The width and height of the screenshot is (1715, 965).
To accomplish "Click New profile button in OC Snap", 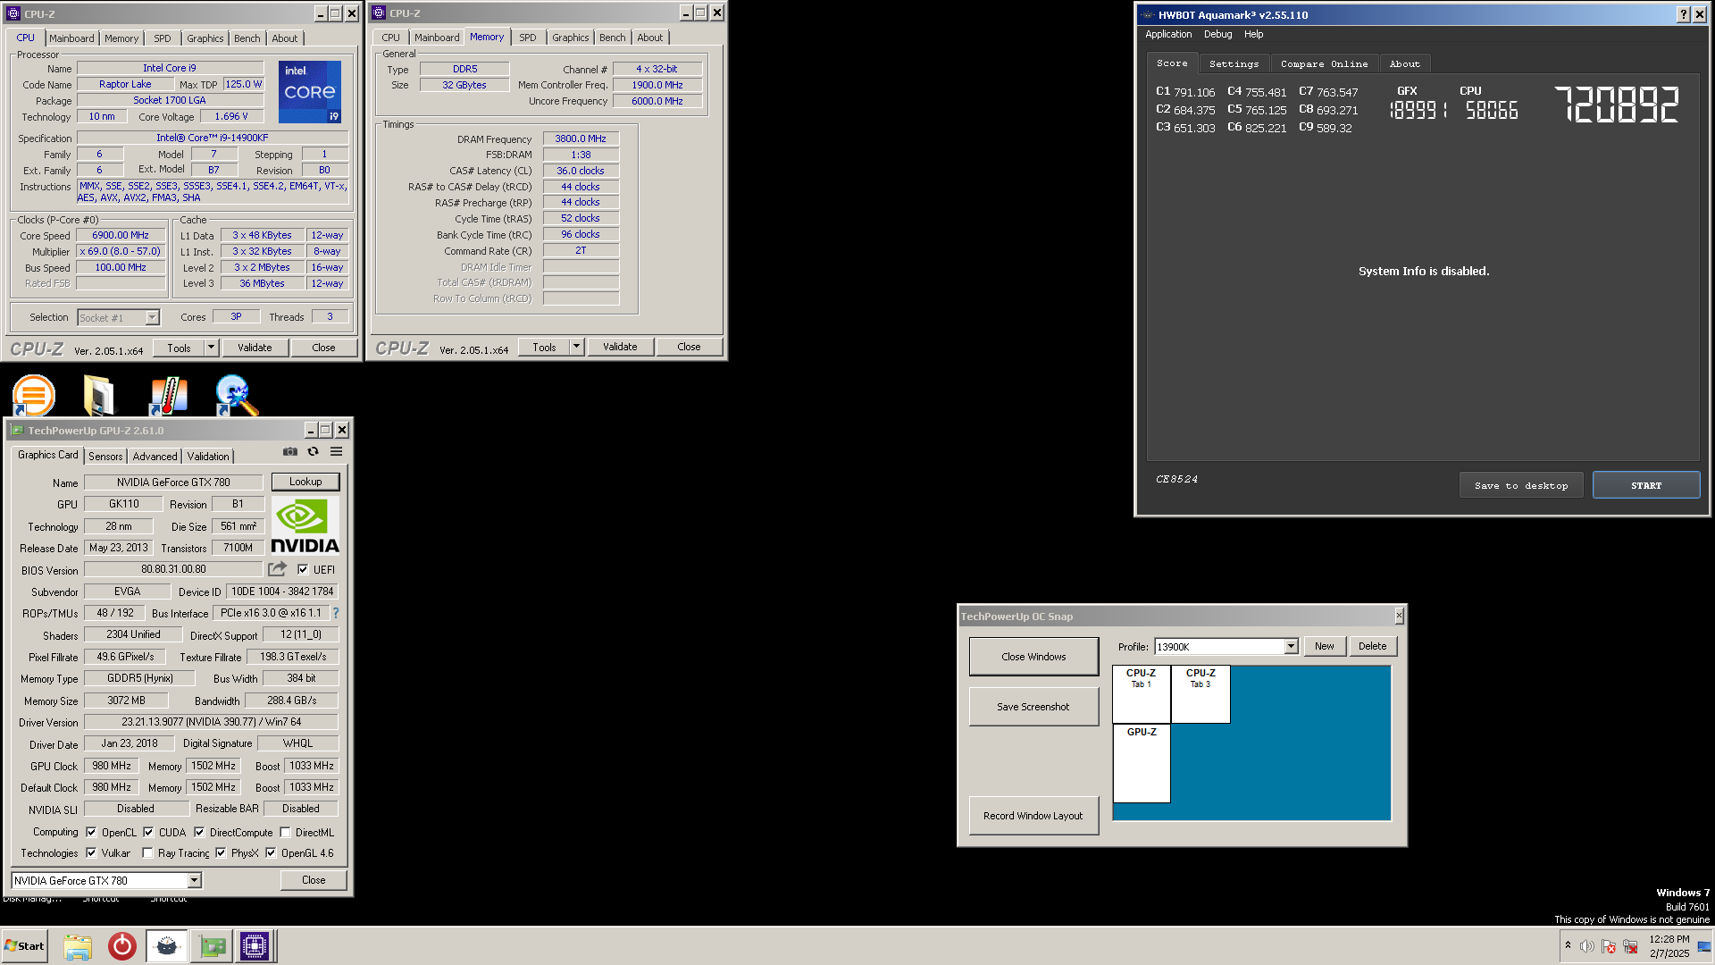I will coord(1325,646).
